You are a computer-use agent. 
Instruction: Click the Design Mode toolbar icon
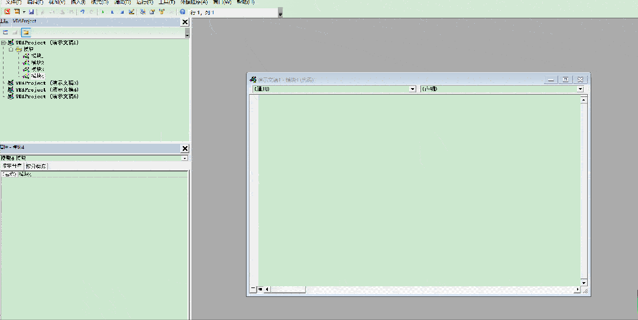[x=131, y=12]
